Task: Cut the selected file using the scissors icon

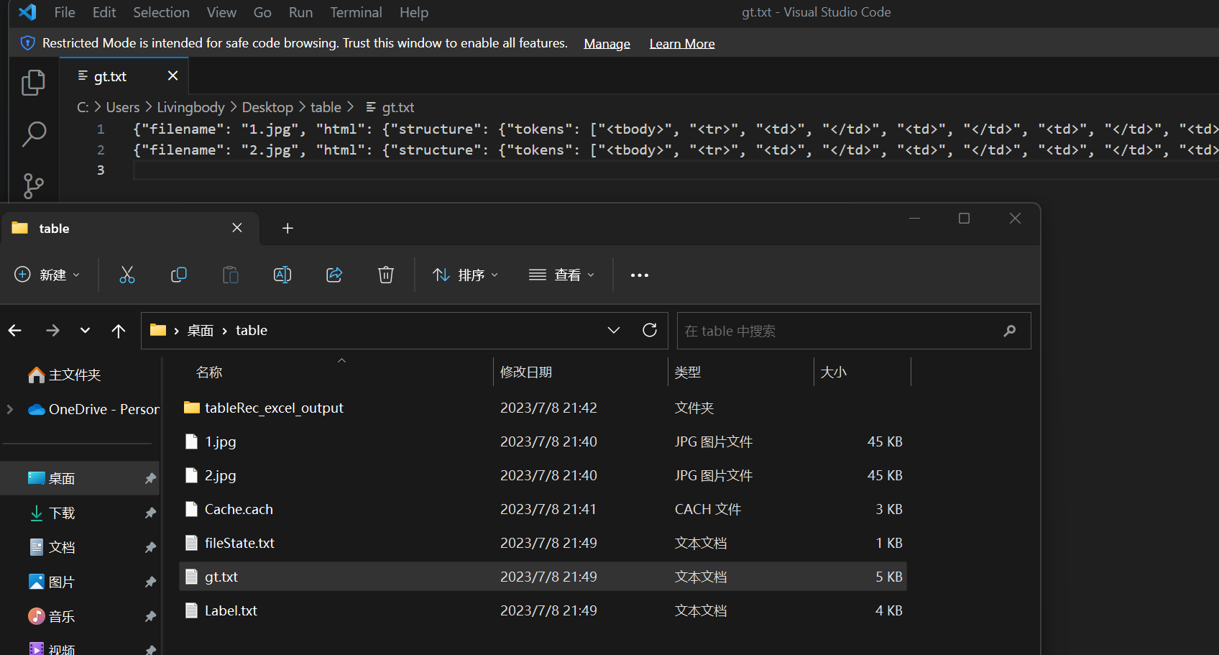Action: (127, 275)
